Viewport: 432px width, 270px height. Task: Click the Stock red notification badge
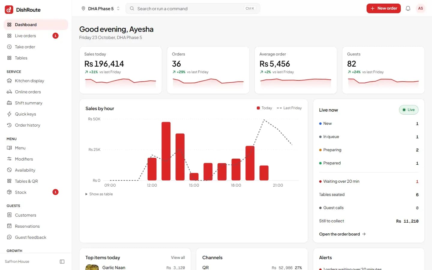click(x=55, y=192)
